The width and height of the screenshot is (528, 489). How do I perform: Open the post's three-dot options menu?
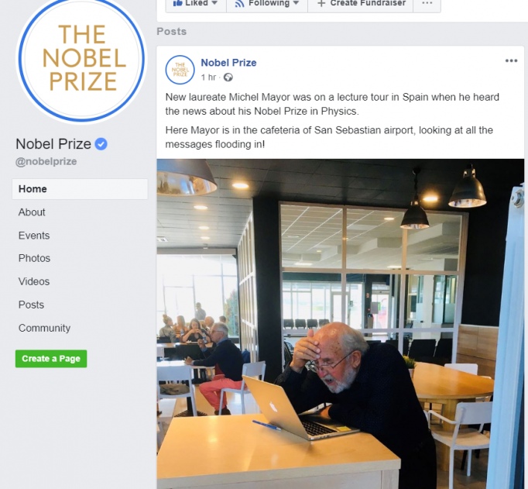pos(511,60)
